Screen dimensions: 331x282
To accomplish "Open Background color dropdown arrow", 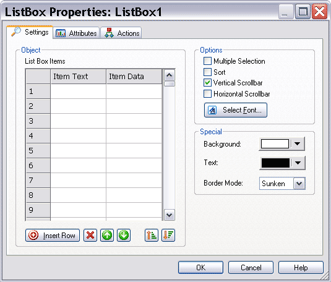I will coord(298,144).
